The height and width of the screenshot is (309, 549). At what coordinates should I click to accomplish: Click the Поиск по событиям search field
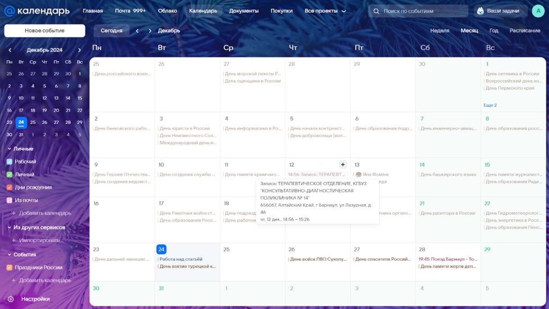418,11
